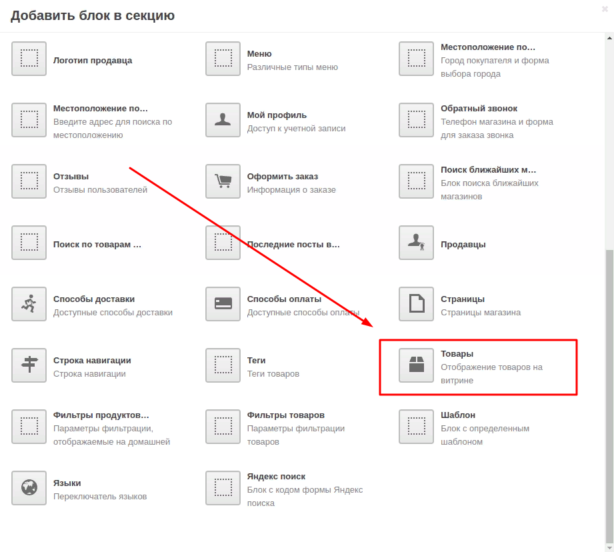Click description 'Различные типы меню'

(293, 67)
